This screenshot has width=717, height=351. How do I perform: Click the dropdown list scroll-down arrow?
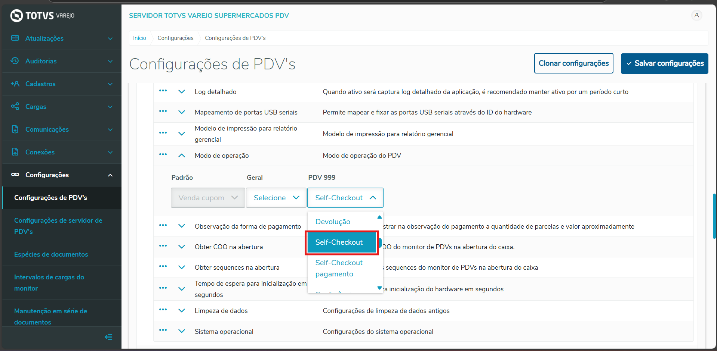[379, 288]
